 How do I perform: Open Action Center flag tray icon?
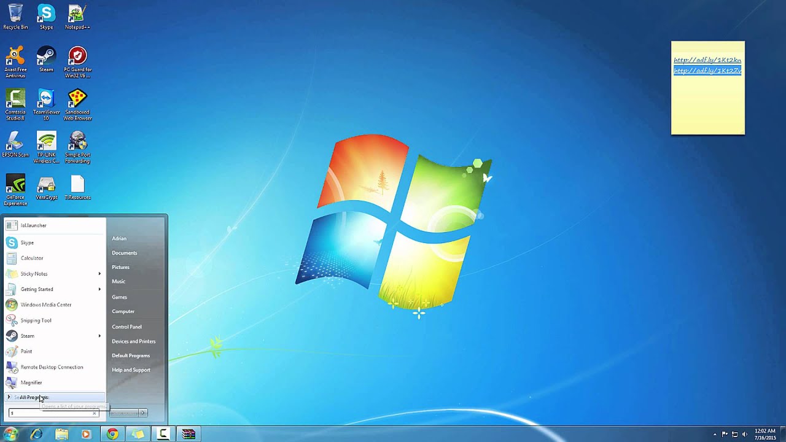coord(725,434)
